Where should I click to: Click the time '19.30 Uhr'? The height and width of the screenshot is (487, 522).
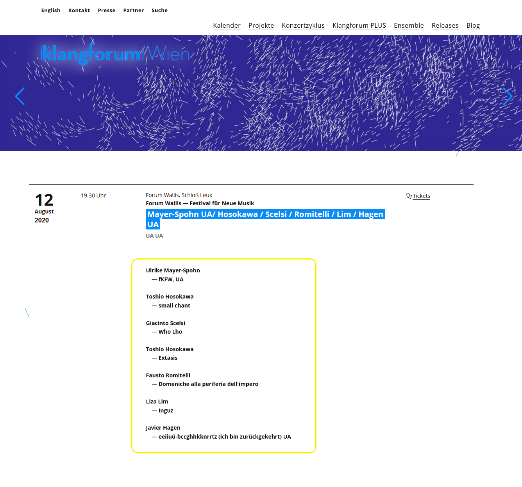pos(93,196)
